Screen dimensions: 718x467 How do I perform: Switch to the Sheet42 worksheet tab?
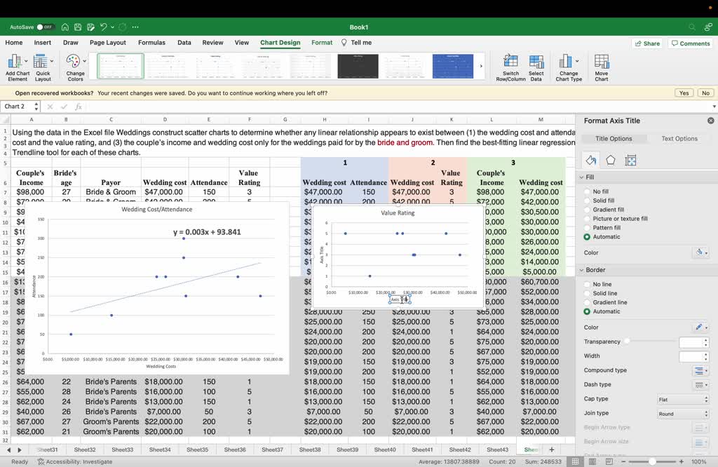pos(460,449)
